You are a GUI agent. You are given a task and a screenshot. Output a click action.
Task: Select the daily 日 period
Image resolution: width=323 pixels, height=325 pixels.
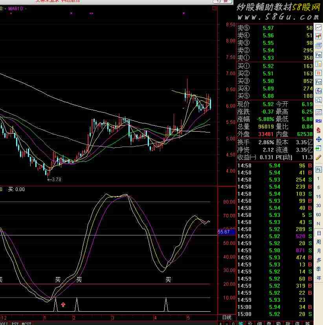(x=319, y=233)
